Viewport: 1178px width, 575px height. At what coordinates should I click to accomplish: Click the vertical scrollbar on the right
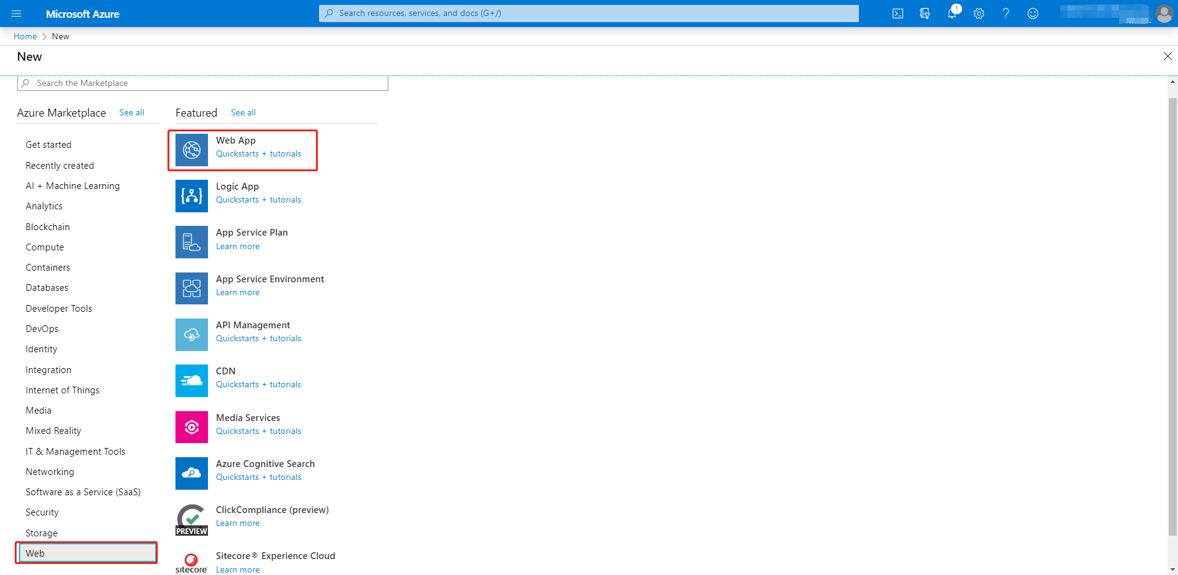point(1172,307)
